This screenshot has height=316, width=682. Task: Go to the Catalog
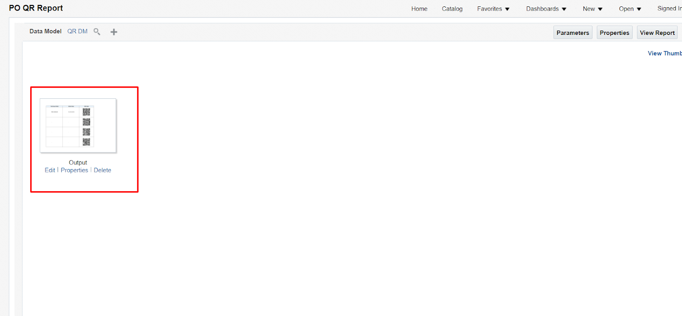[x=452, y=9]
